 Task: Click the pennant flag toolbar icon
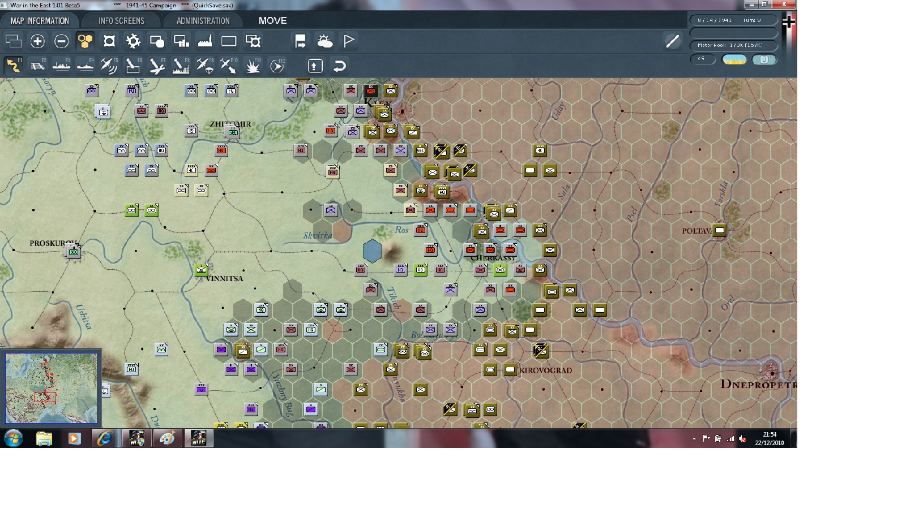(x=349, y=41)
